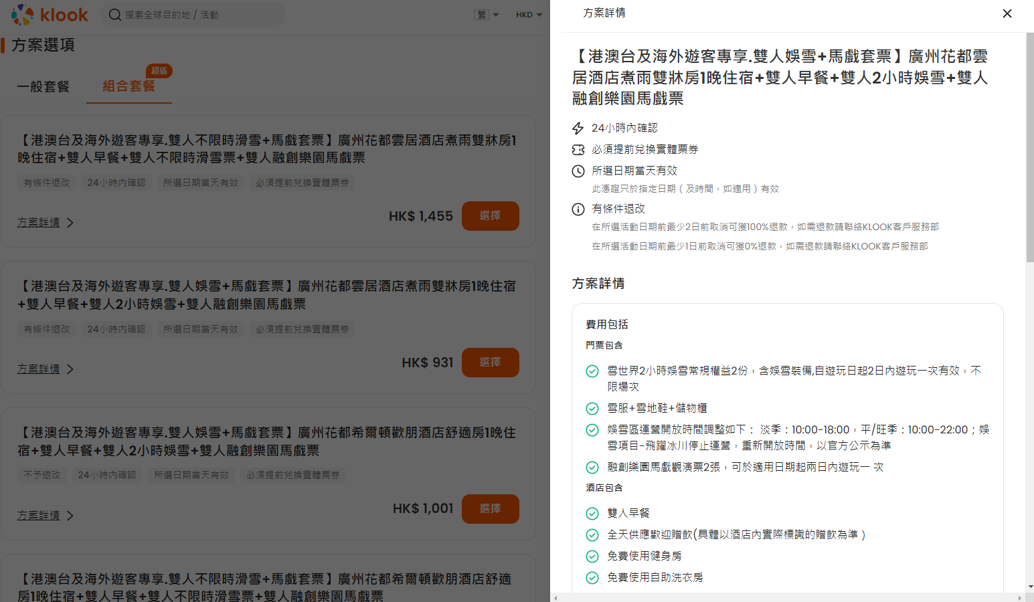Click 有條件退改 tag in the HK$ 1,455 card
This screenshot has width=1034, height=602.
47,183
